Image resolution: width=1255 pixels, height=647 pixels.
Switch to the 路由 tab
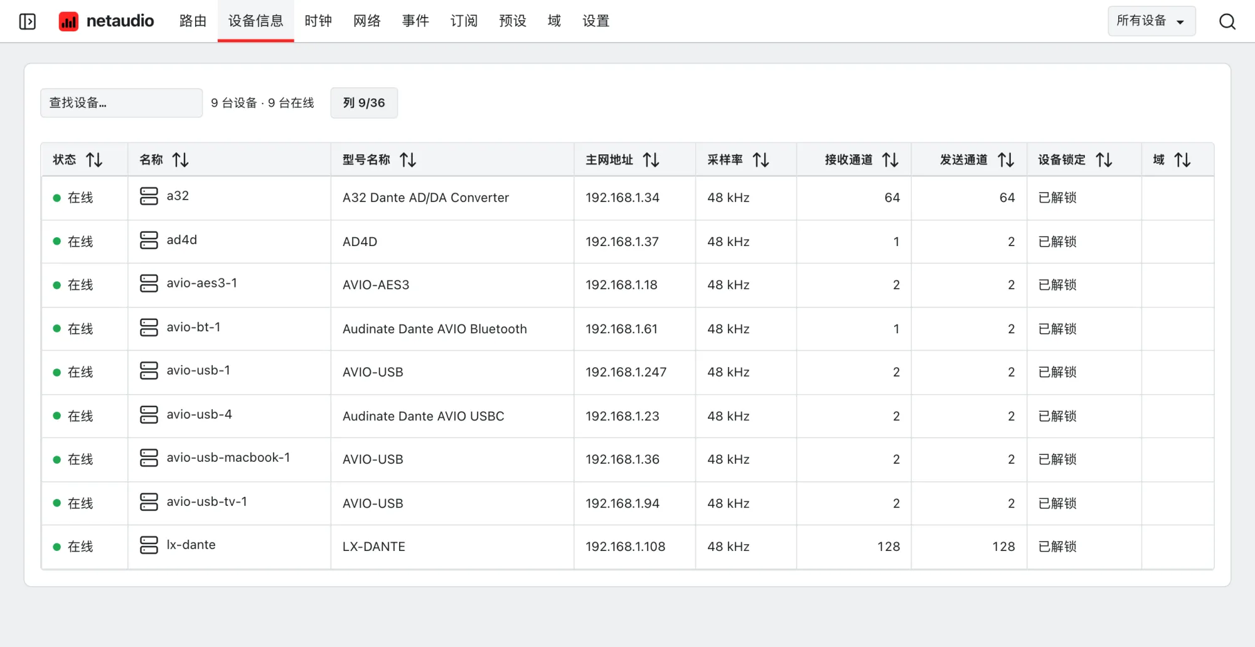click(193, 21)
